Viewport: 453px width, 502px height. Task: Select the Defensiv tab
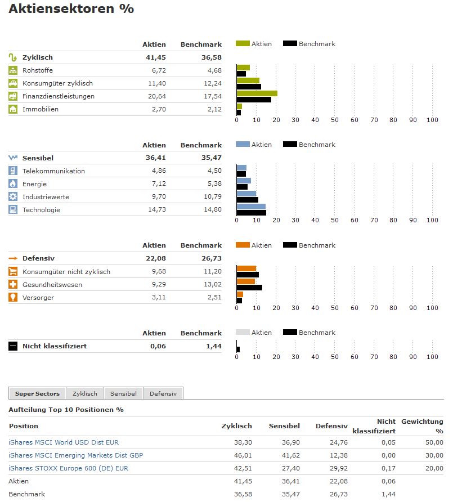tap(163, 393)
